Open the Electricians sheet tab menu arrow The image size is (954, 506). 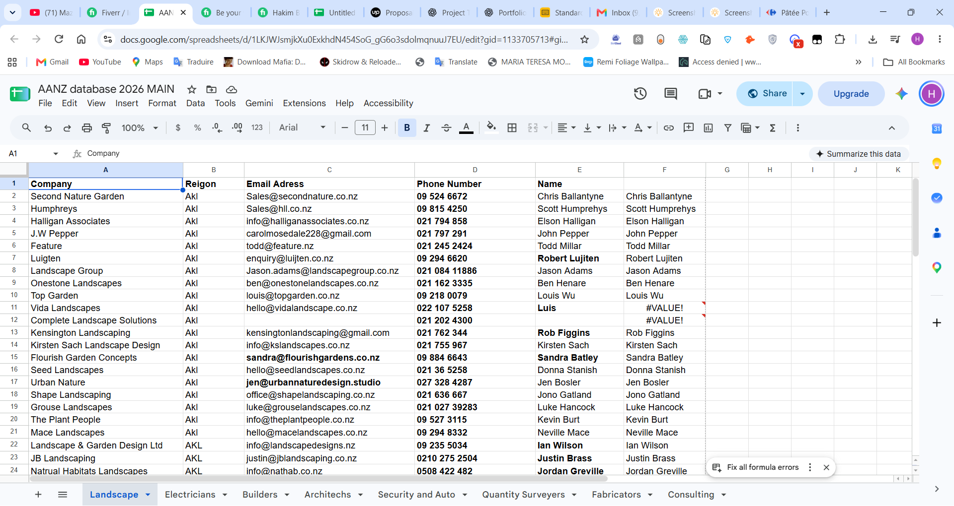(x=225, y=495)
